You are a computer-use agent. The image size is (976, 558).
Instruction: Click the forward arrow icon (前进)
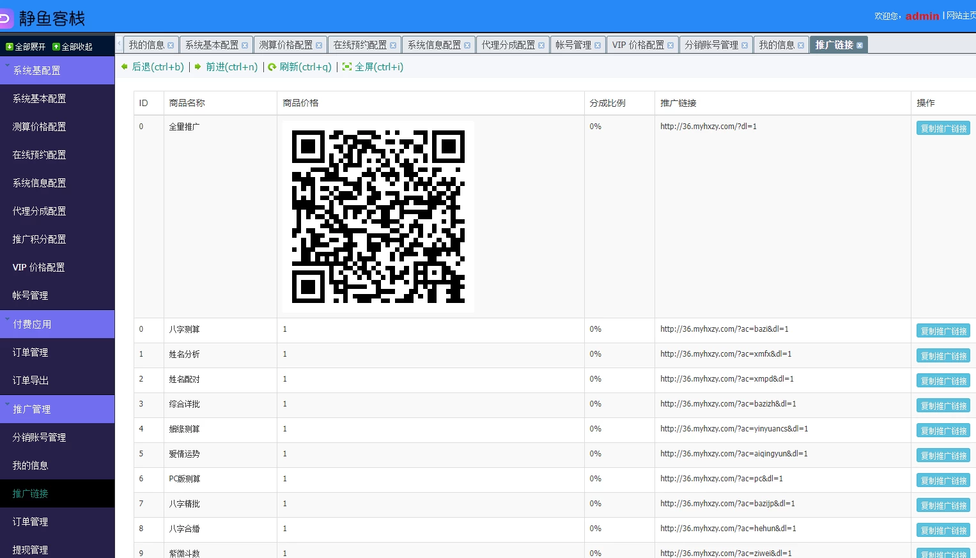point(198,67)
